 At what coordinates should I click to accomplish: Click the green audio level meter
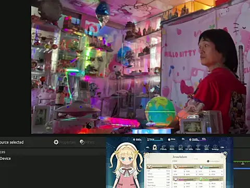click(x=242, y=162)
